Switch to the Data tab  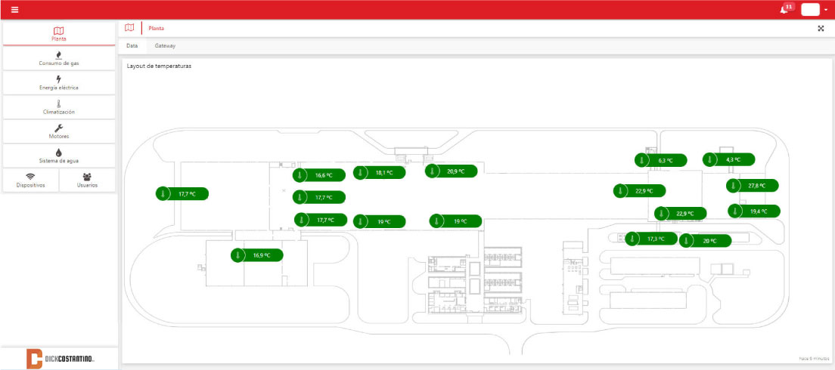(132, 46)
